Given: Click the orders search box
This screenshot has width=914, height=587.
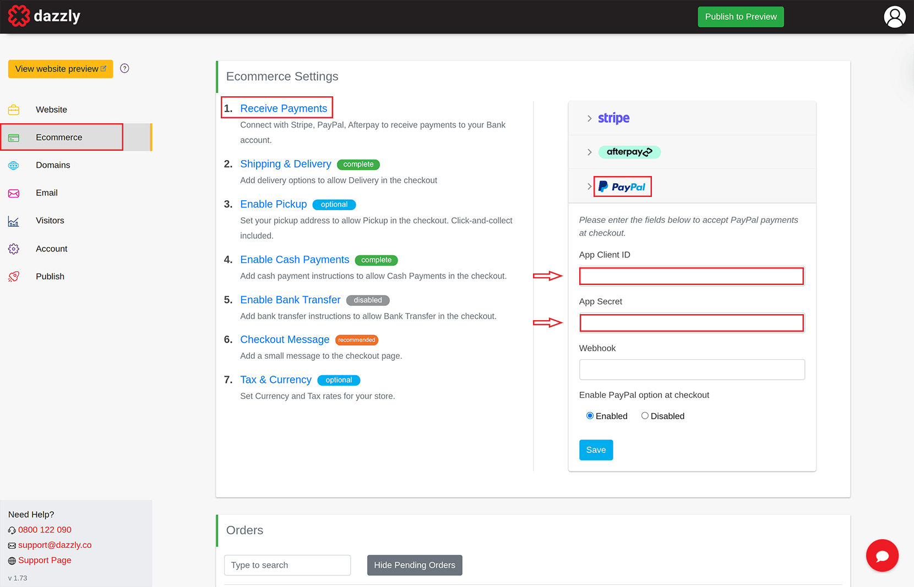Looking at the screenshot, I should [287, 565].
